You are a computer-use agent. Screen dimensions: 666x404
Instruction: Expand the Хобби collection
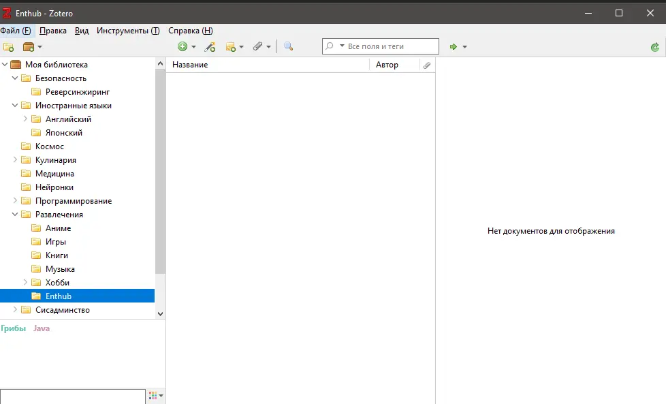click(x=25, y=282)
